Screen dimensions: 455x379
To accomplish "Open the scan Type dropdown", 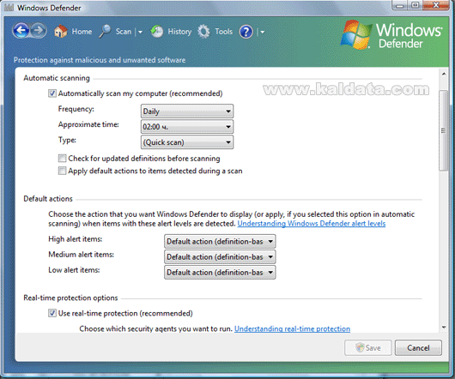I will pyautogui.click(x=187, y=142).
